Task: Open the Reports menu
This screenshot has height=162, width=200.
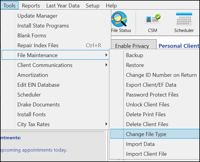Action: coord(31,6)
